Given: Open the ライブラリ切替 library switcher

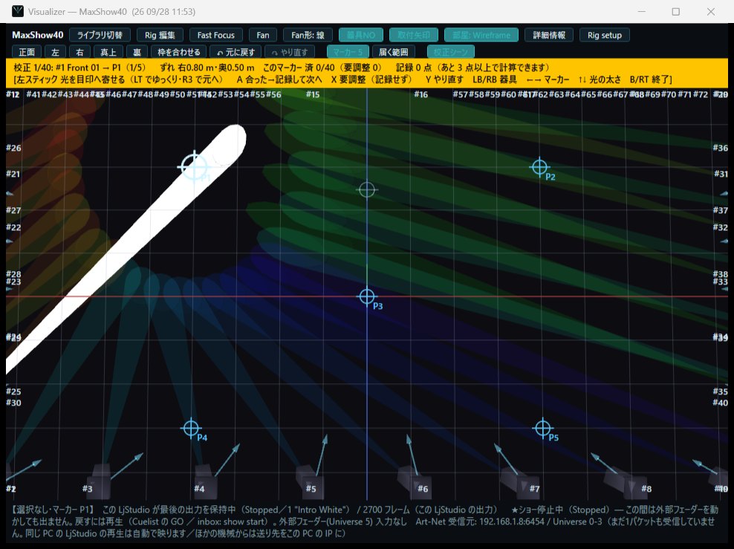Looking at the screenshot, I should click(x=100, y=35).
